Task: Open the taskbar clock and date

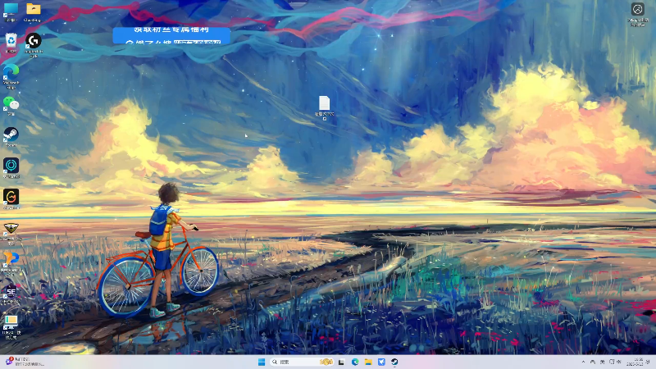Action: pos(635,362)
